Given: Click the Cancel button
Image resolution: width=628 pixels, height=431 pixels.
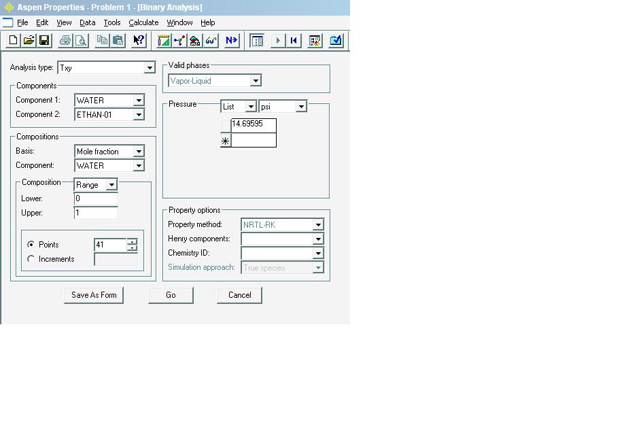Looking at the screenshot, I should pyautogui.click(x=239, y=295).
